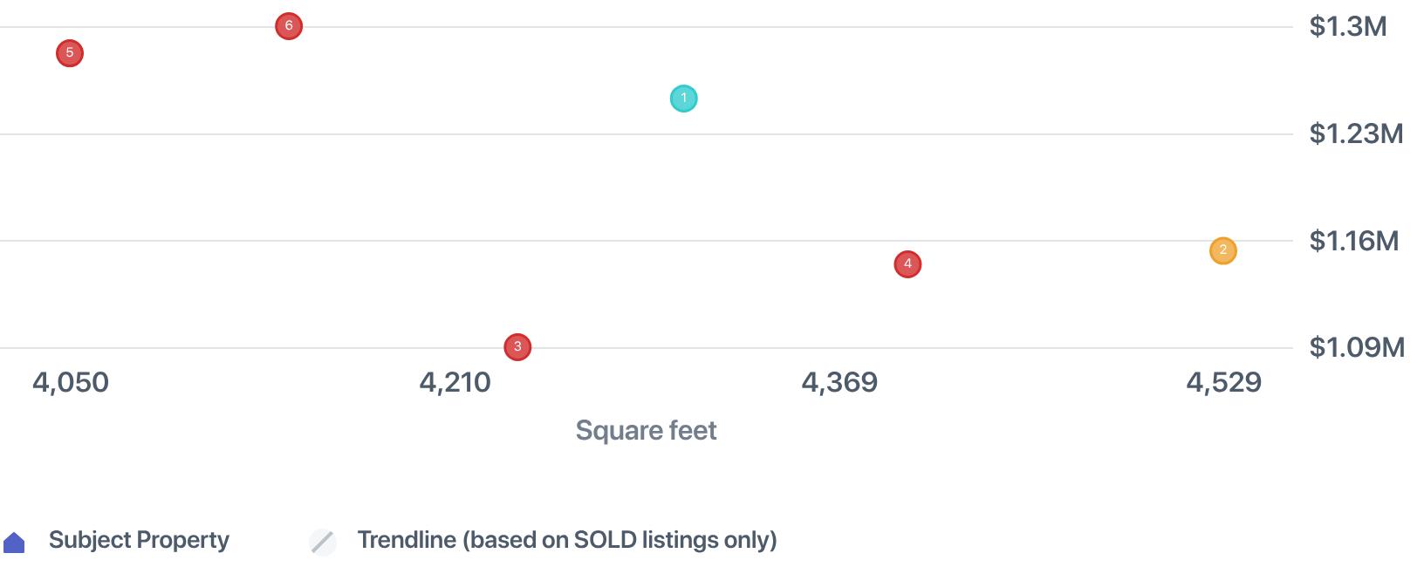This screenshot has height=567, width=1424.
Task: Click the Subject Property house icon
Action: coord(15,543)
